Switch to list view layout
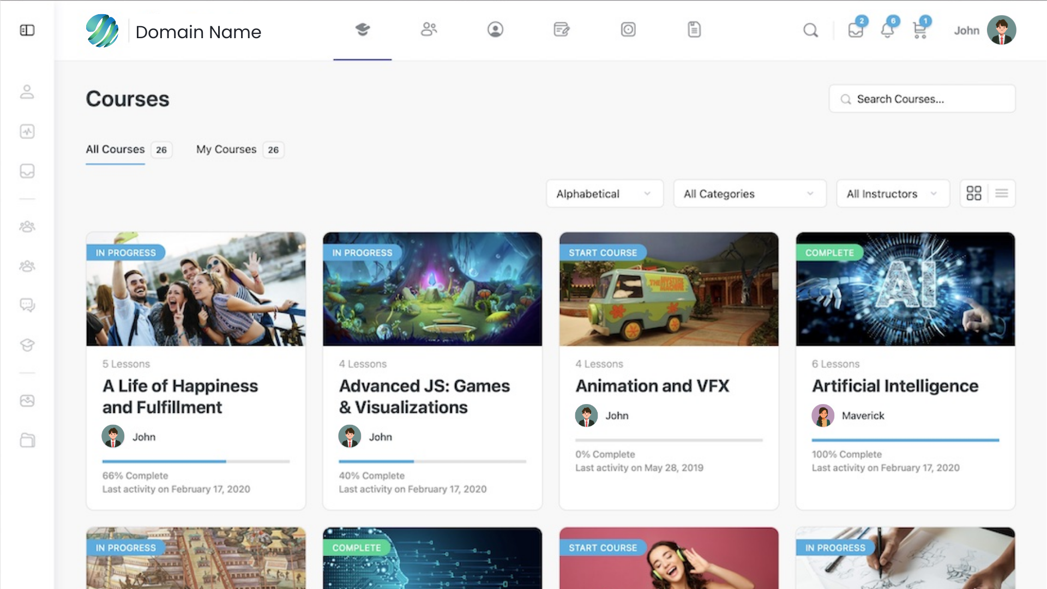The height and width of the screenshot is (589, 1047). pos(1002,194)
